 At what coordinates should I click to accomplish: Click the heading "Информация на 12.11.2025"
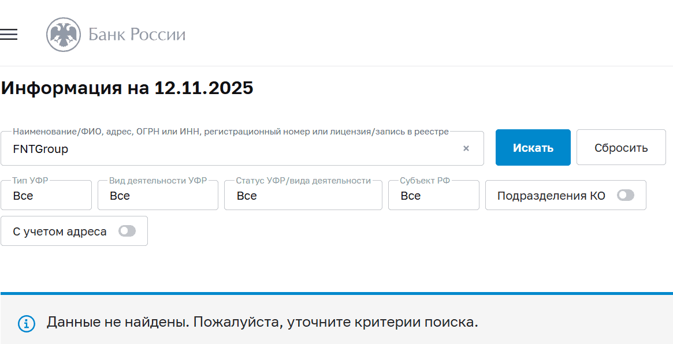coord(128,88)
